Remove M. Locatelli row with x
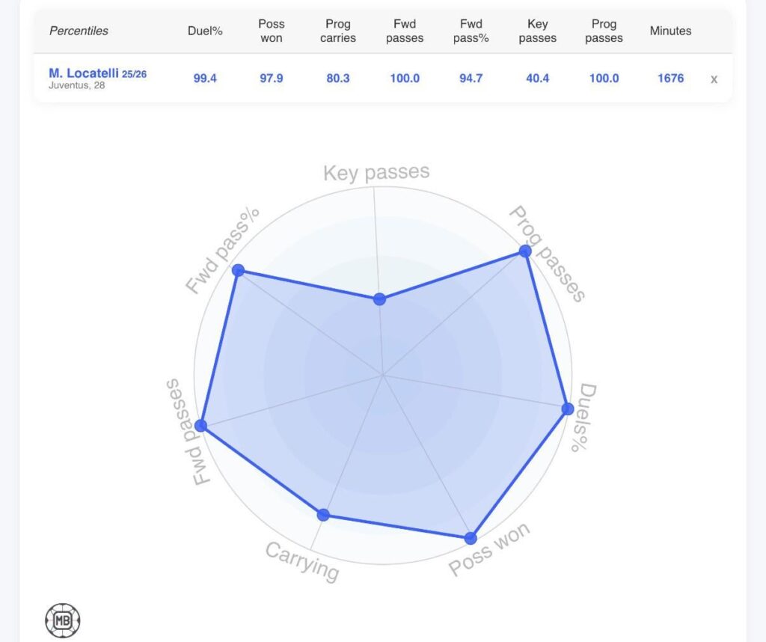The width and height of the screenshot is (766, 642). (x=714, y=79)
